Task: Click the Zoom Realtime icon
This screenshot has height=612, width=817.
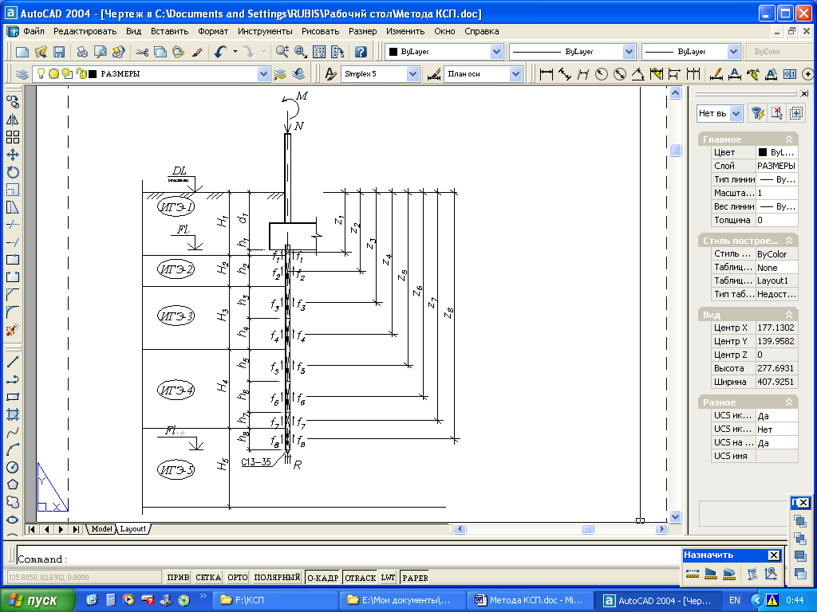Action: click(282, 52)
